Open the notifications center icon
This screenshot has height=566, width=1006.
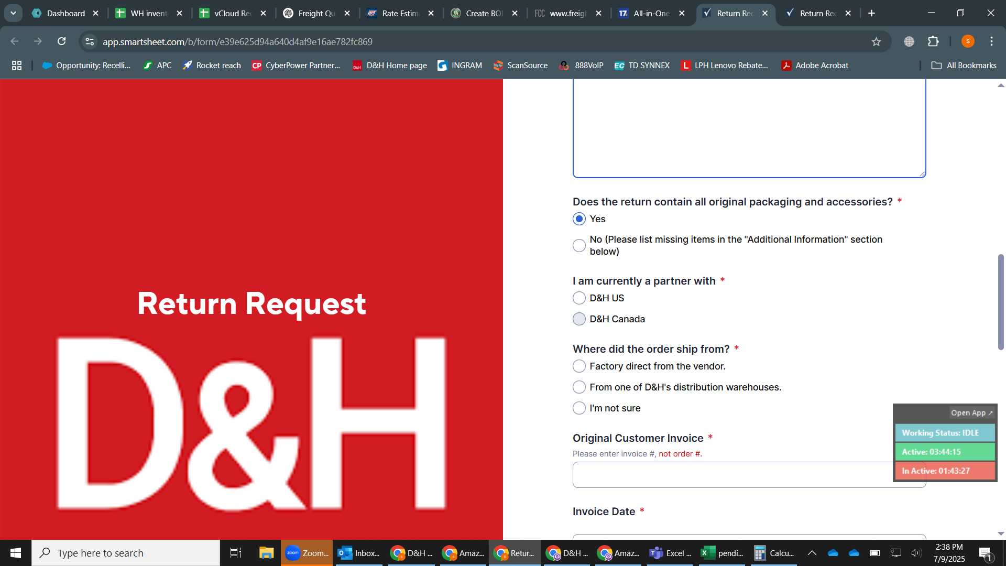pyautogui.click(x=985, y=553)
